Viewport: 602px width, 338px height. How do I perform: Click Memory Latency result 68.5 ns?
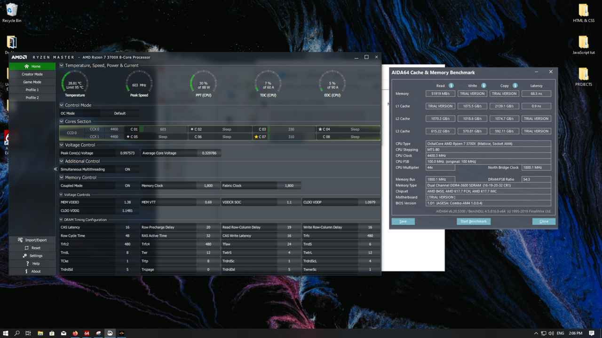(536, 93)
